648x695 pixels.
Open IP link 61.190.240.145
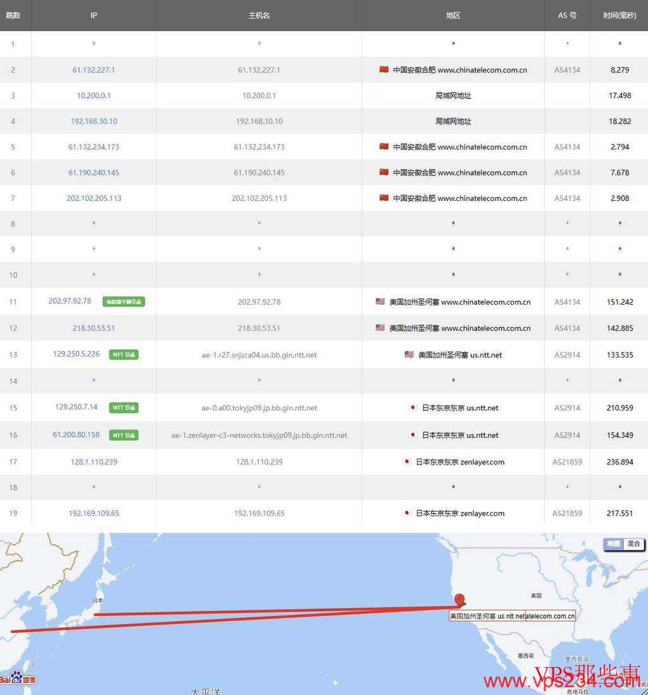[x=94, y=173]
